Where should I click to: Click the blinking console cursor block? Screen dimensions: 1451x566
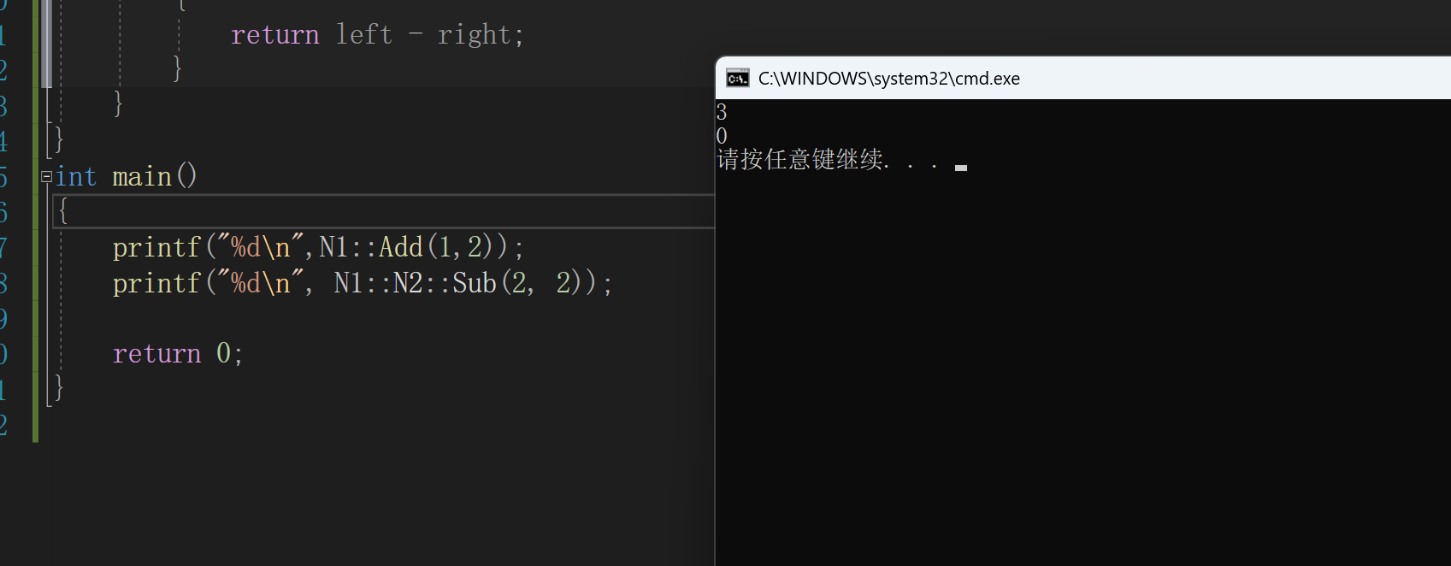pos(960,168)
